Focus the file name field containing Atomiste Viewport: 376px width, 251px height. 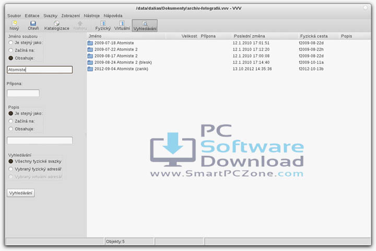40,70
